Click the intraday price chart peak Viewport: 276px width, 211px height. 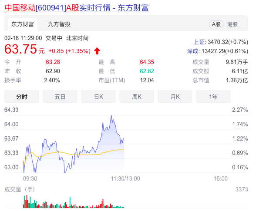[111, 116]
